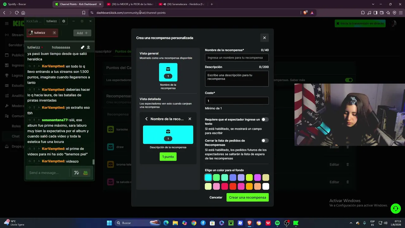405x228 pixels.
Task: Open the 7TV emotes icon in KickTalk
Action: tap(76, 173)
